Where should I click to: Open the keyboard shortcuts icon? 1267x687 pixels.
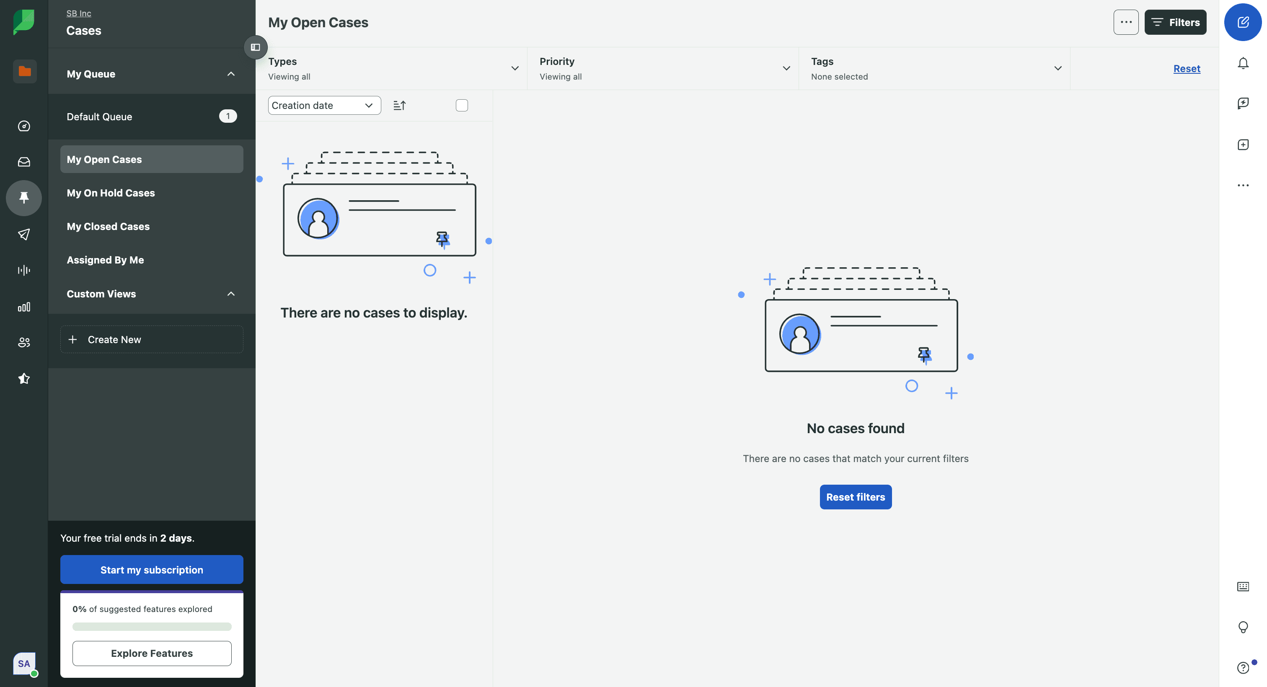point(1242,586)
